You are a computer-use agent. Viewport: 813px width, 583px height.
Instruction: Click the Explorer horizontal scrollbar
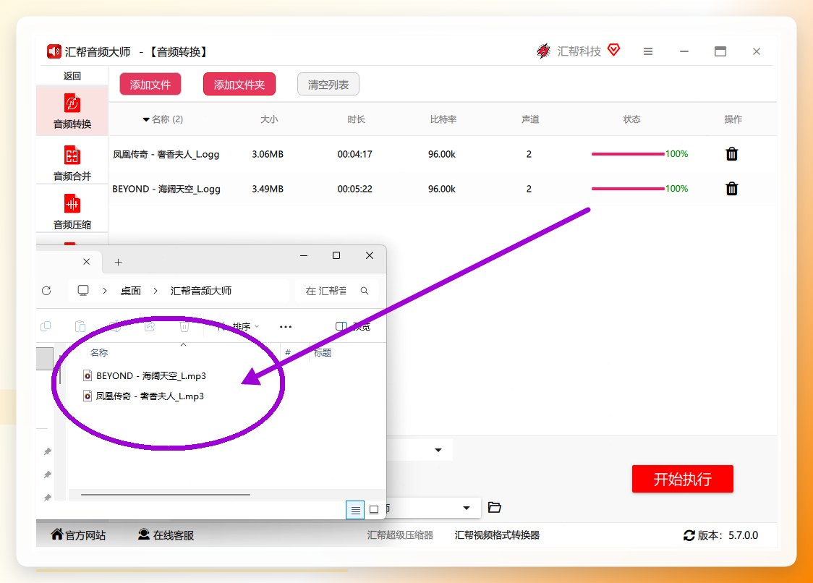(166, 495)
